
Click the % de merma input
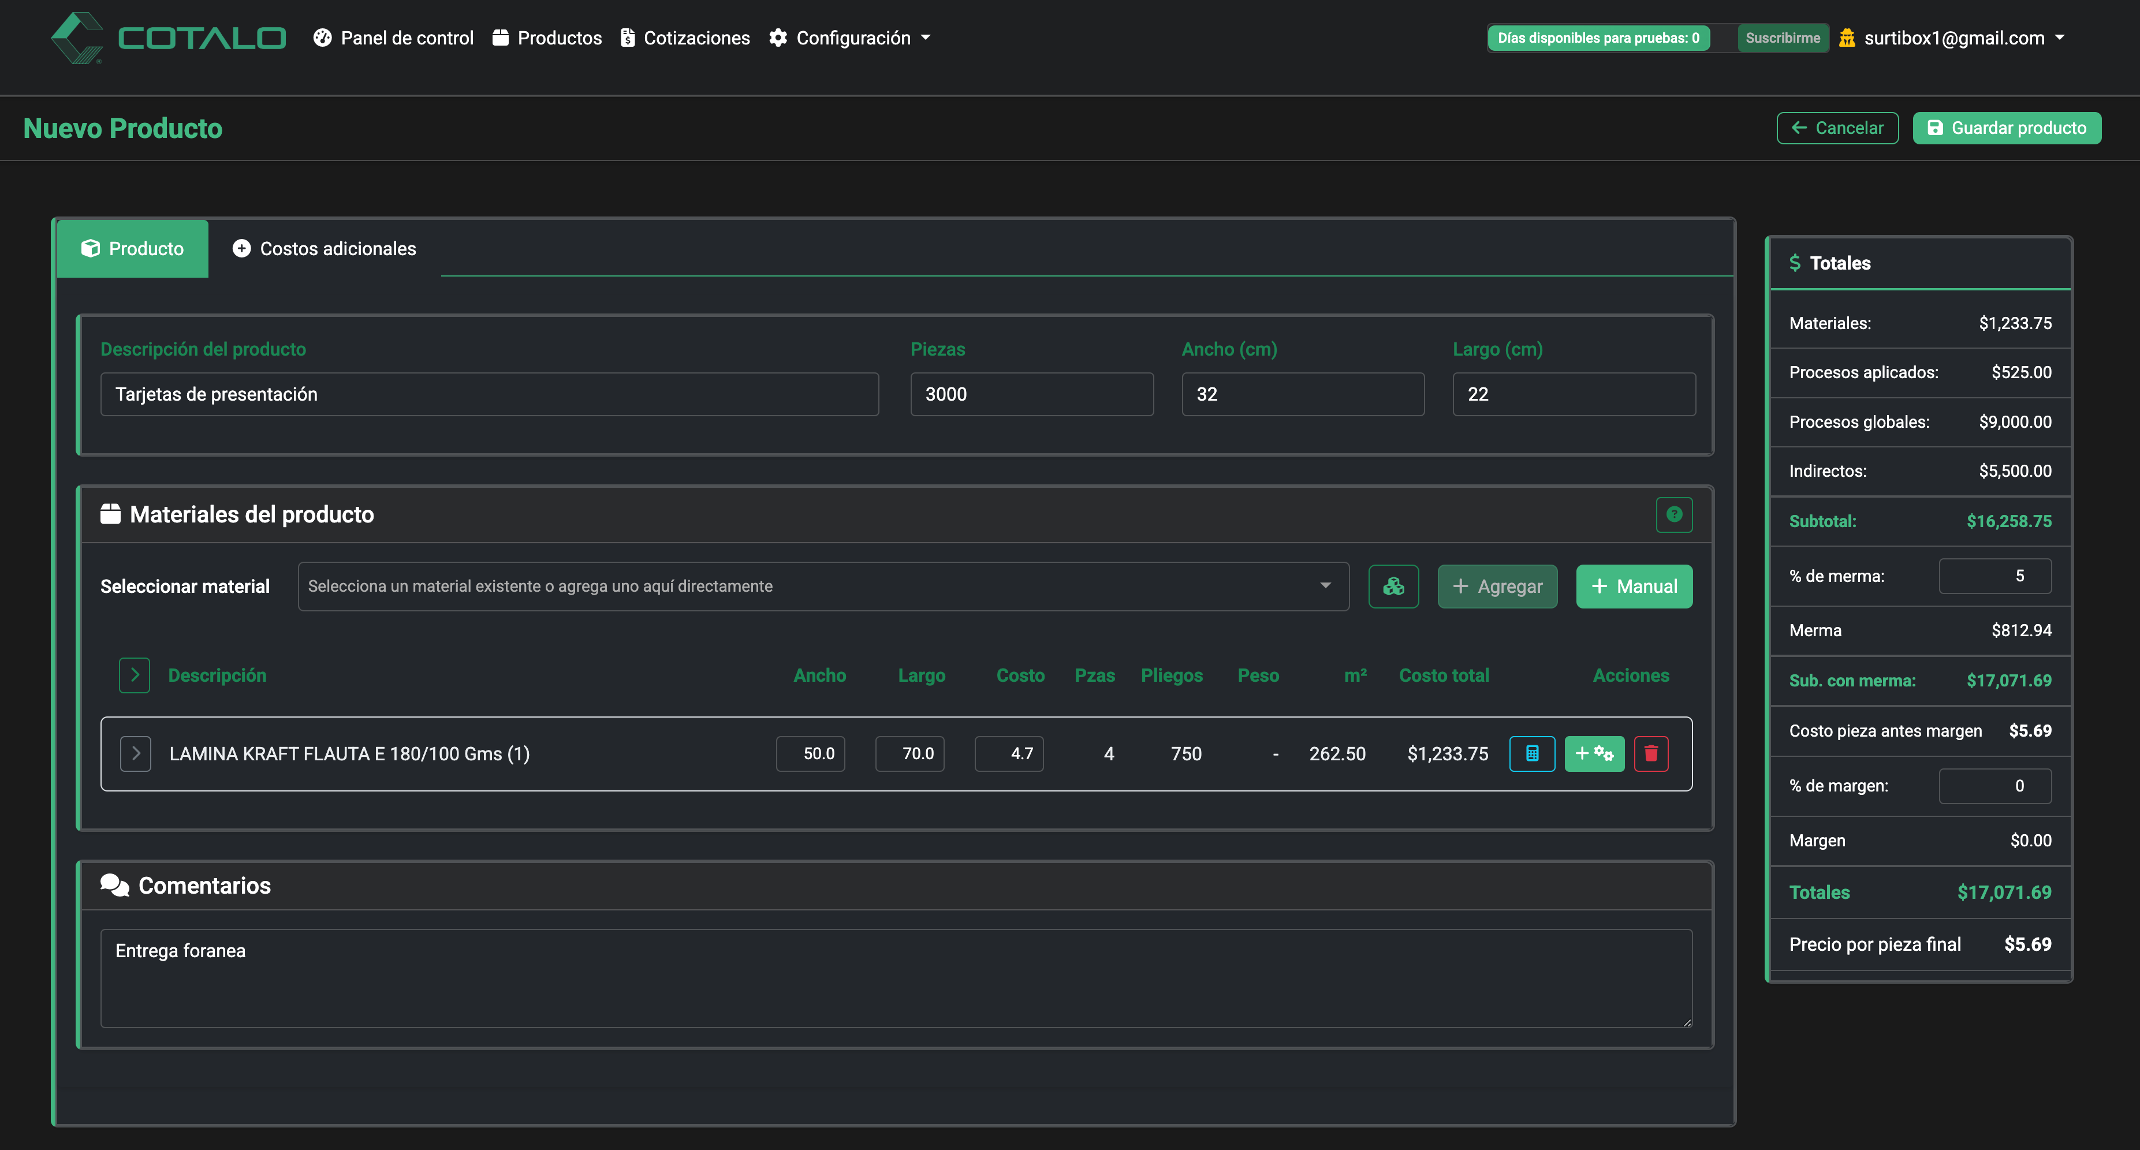pos(1994,576)
